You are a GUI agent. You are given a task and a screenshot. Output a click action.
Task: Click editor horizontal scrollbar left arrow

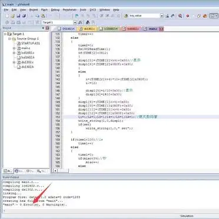[55, 171]
